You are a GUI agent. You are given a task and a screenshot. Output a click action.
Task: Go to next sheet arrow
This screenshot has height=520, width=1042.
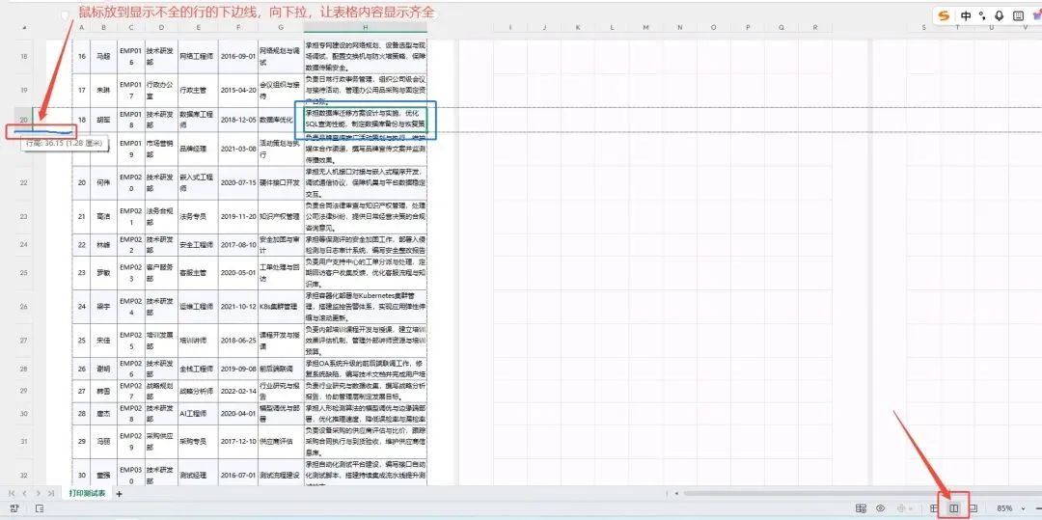tap(38, 493)
